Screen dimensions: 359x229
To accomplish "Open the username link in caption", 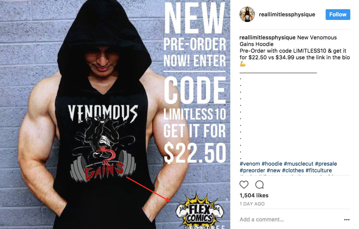I will (267, 38).
